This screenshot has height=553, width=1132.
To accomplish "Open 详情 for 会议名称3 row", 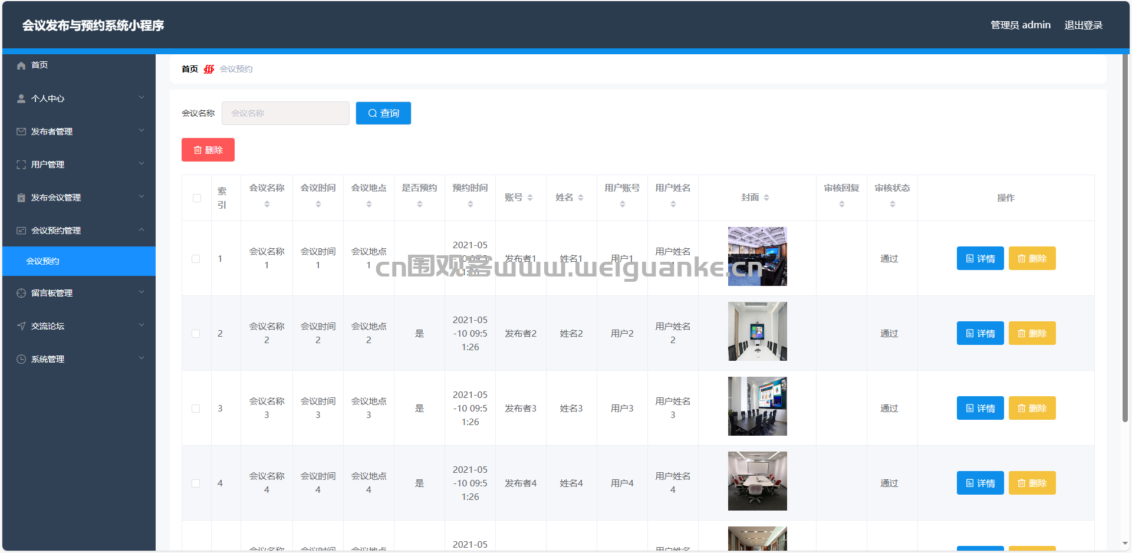I will point(980,408).
